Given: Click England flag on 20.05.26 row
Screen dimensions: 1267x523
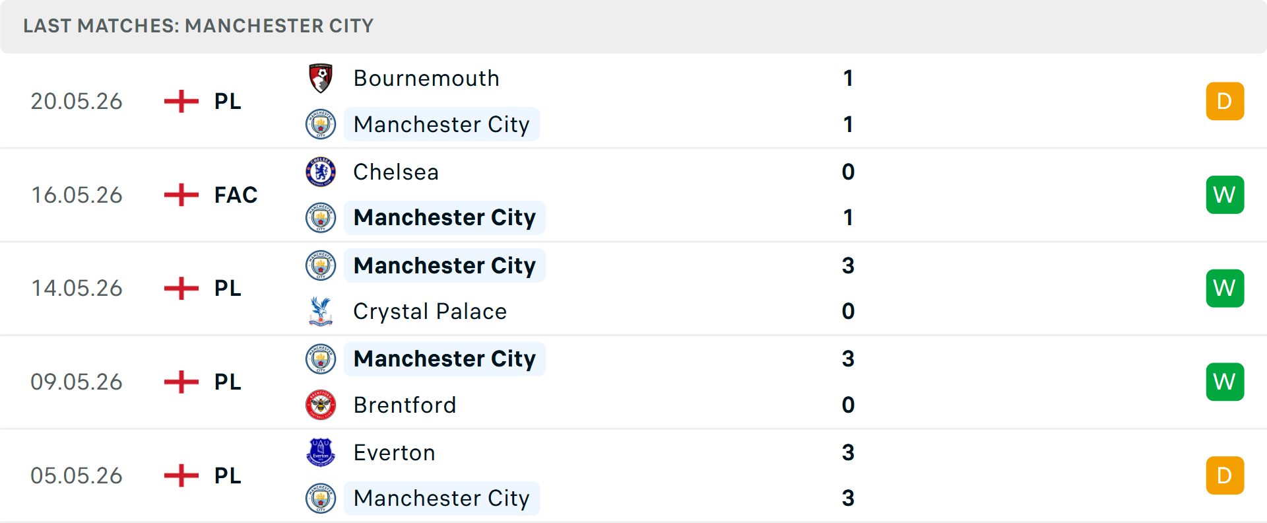Looking at the screenshot, I should (181, 101).
